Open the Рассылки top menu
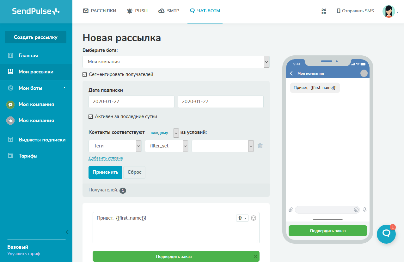Image resolution: width=404 pixels, height=262 pixels. coord(100,11)
